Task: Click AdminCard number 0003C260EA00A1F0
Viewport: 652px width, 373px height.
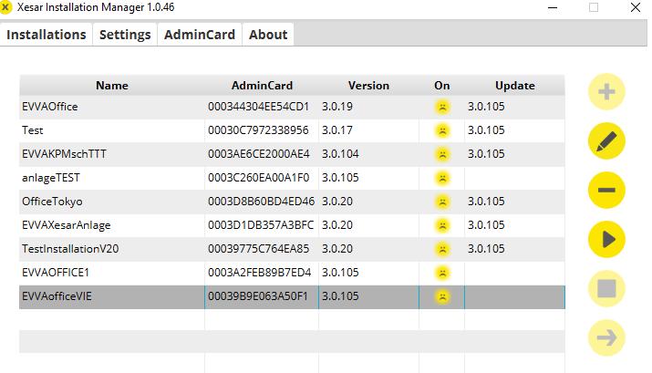Action: point(259,178)
